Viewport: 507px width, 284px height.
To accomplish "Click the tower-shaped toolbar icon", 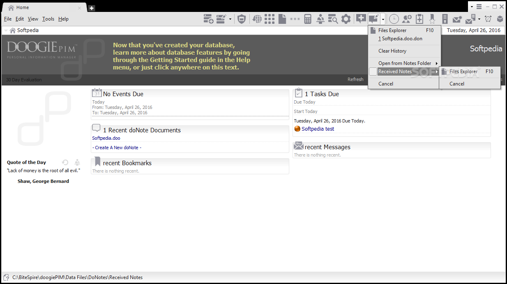I will [445, 19].
